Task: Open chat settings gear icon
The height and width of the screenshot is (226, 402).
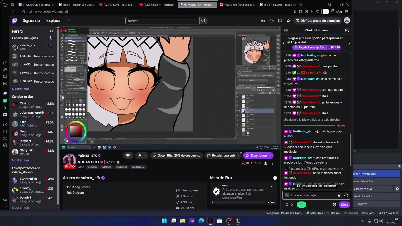Action: click(x=334, y=205)
